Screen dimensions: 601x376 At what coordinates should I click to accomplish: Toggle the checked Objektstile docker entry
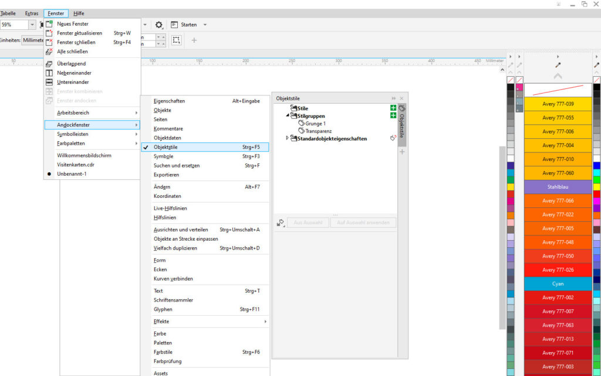(x=205, y=147)
